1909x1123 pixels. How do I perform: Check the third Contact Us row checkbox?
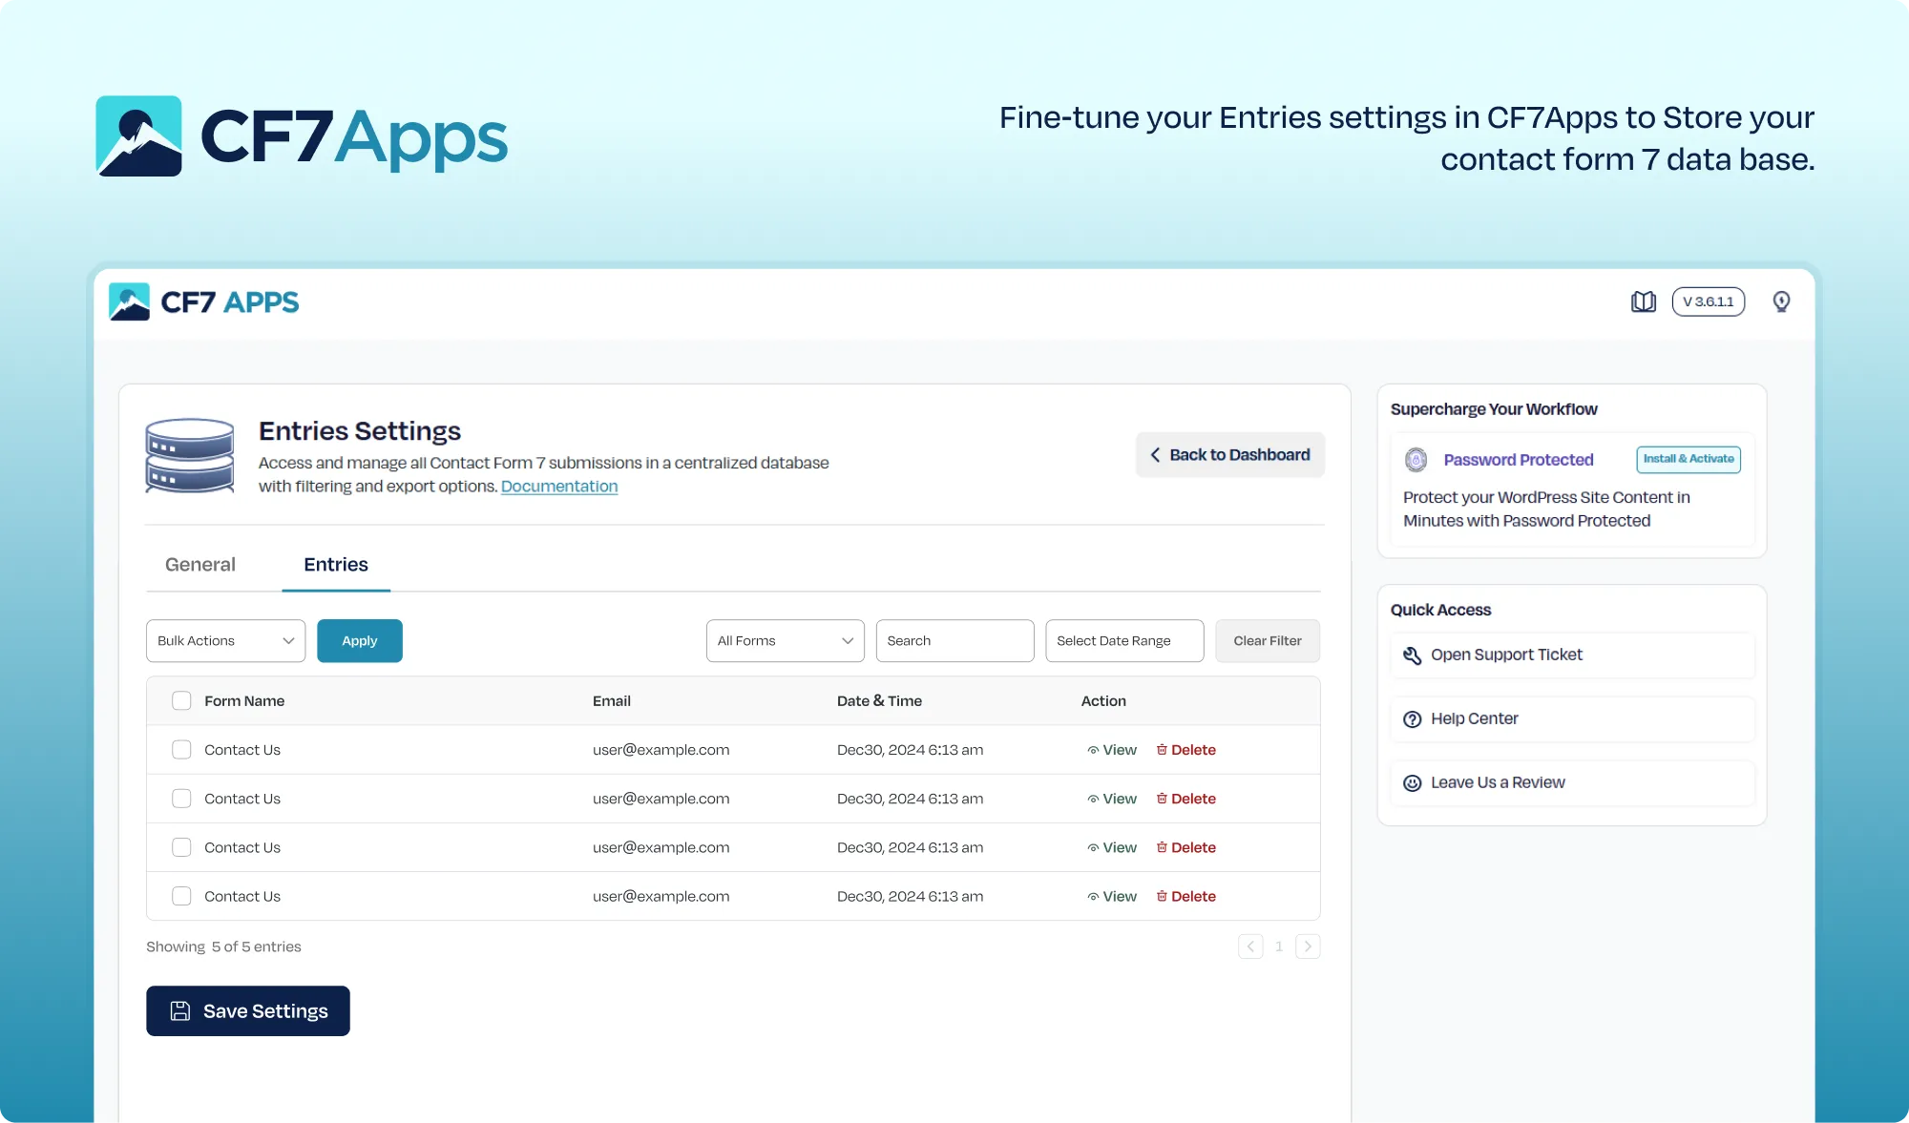pos(181,847)
